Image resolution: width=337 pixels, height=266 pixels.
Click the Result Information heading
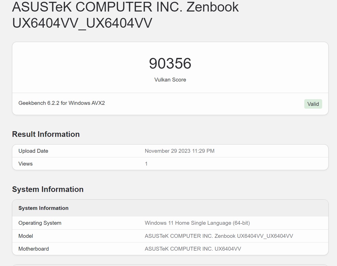tap(46, 134)
